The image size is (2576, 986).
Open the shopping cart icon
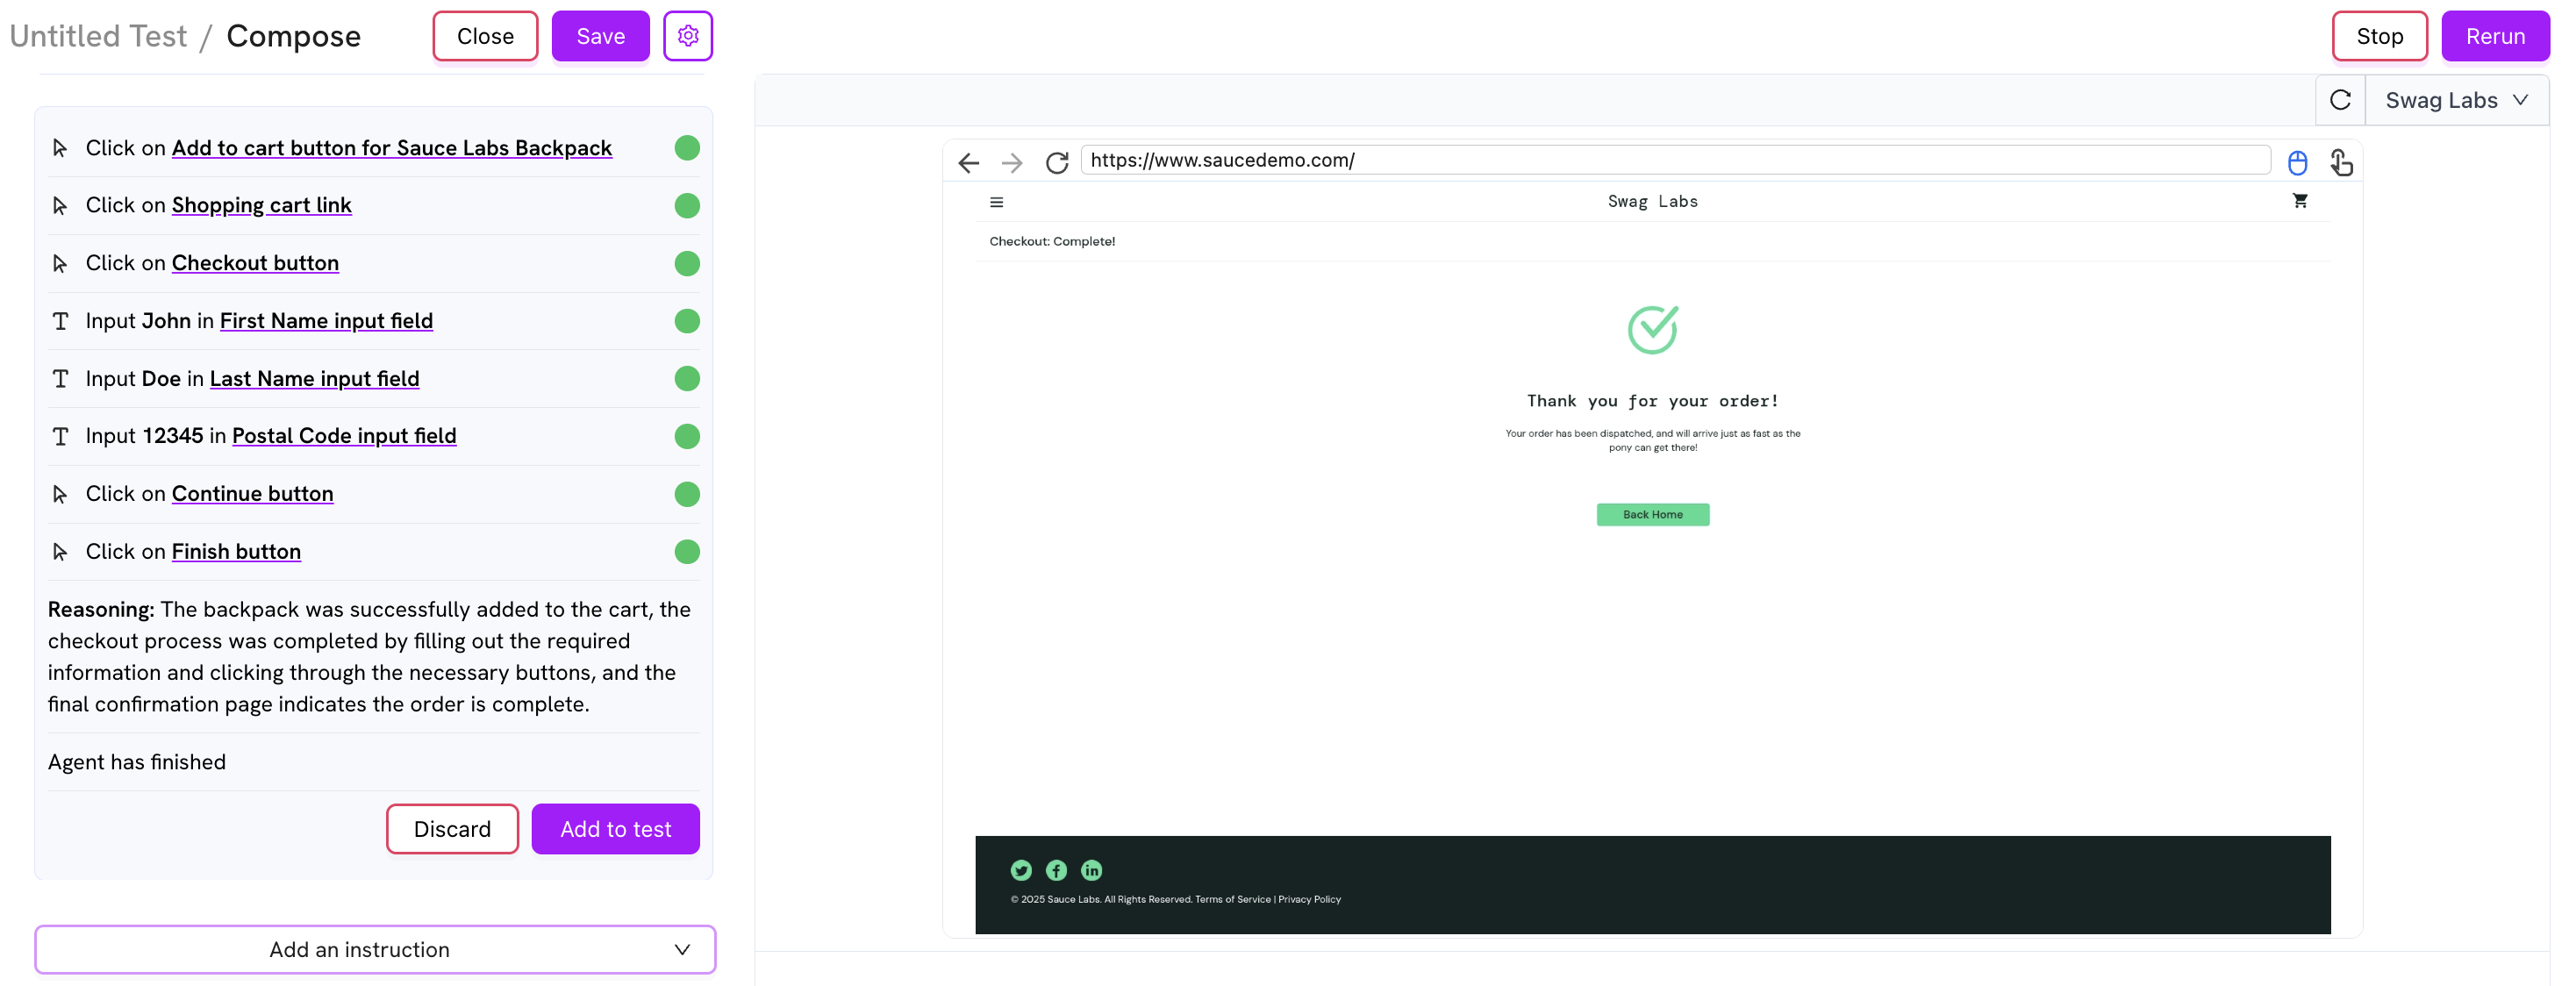[2300, 201]
